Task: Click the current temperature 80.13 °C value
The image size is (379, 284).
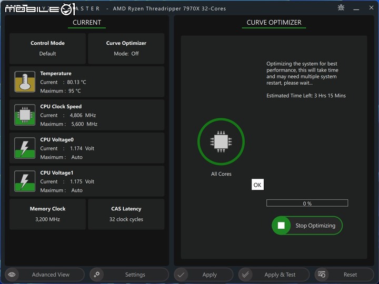Action: pyautogui.click(x=77, y=82)
